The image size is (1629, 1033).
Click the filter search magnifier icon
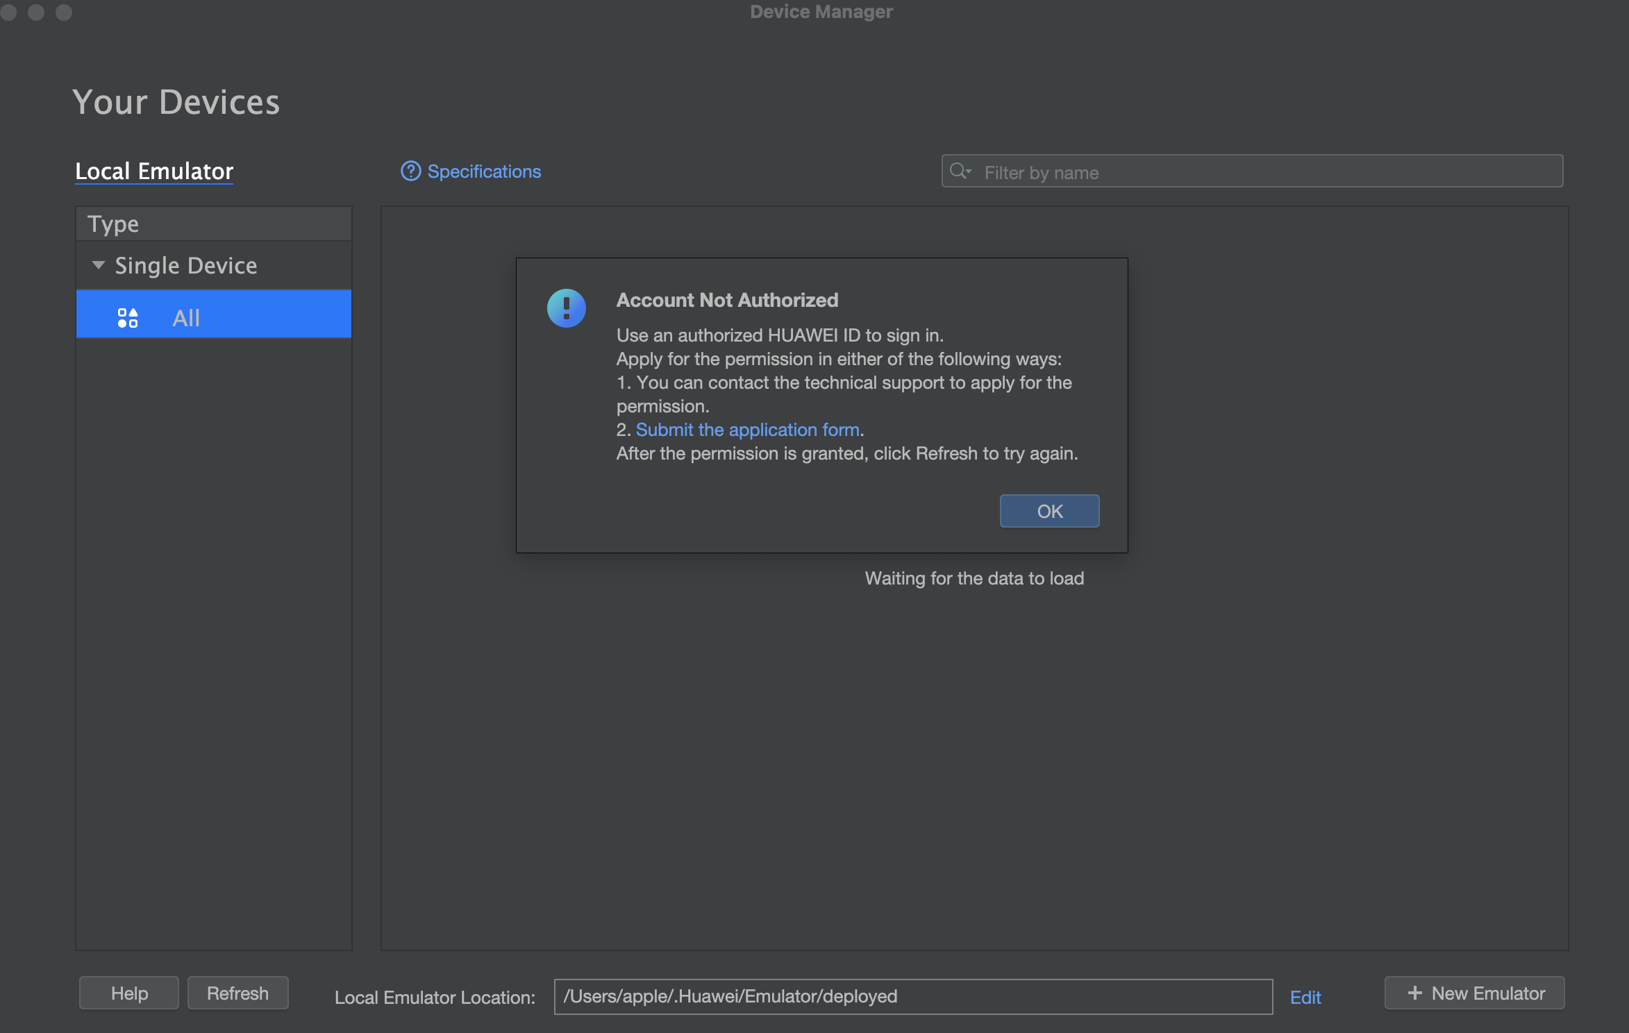(960, 171)
